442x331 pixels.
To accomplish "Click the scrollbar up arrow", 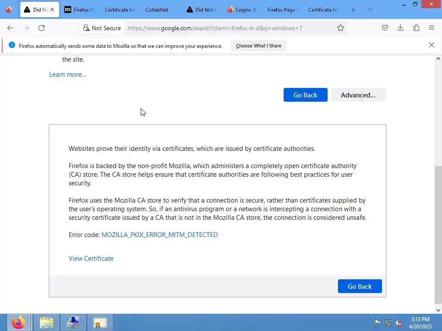I will coord(438,59).
